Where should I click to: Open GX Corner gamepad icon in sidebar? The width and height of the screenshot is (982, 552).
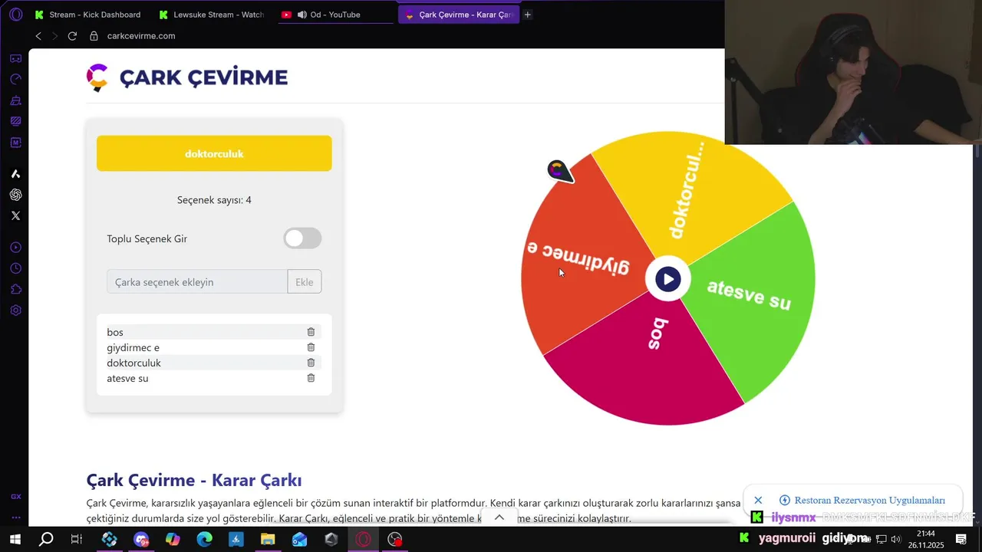tap(15, 58)
